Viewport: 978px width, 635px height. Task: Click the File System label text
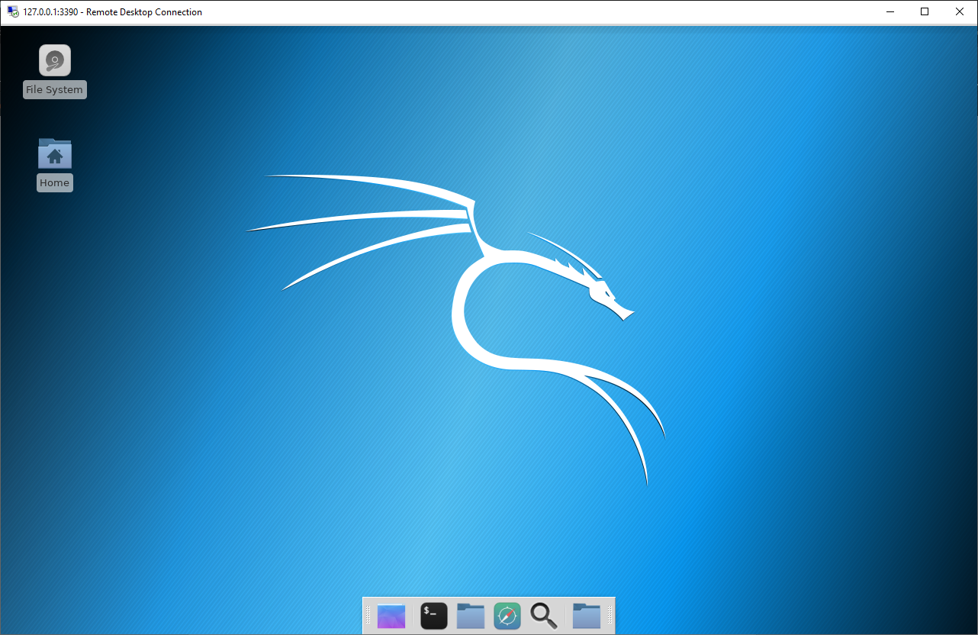point(54,89)
